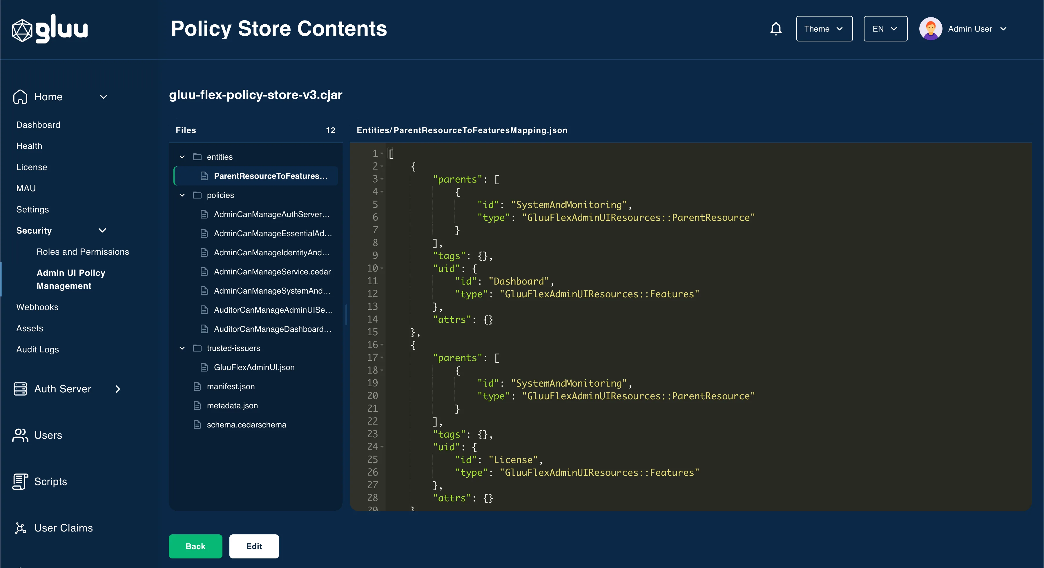1044x568 pixels.
Task: Collapse the Home menu chevron
Action: (103, 97)
